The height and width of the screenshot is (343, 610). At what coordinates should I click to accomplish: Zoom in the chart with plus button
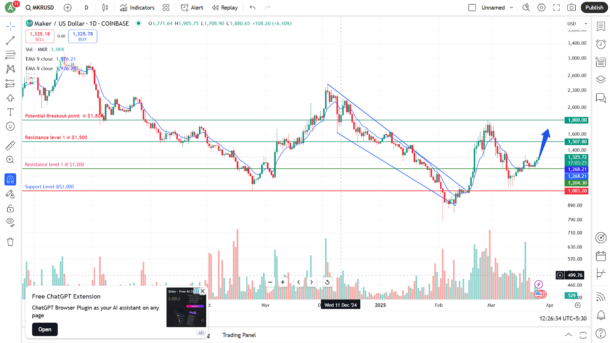click(x=283, y=282)
